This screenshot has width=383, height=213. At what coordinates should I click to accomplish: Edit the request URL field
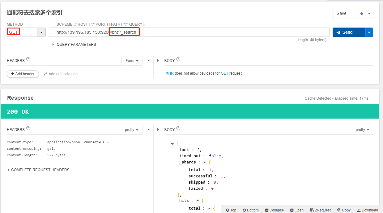[x=189, y=32]
